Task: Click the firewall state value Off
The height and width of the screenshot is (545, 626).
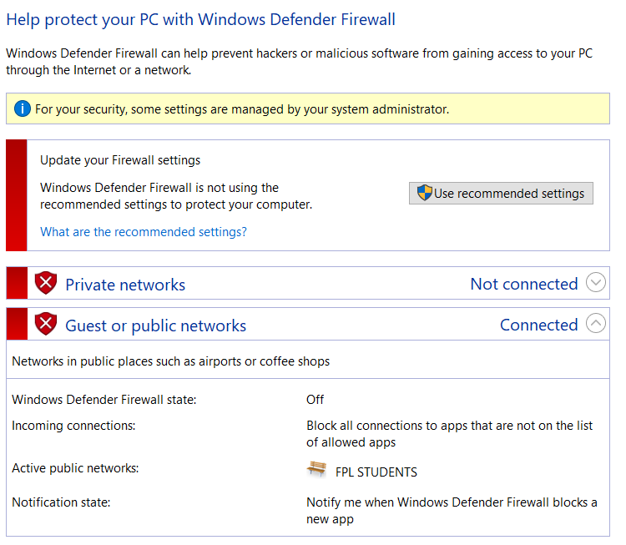Action: [x=315, y=399]
